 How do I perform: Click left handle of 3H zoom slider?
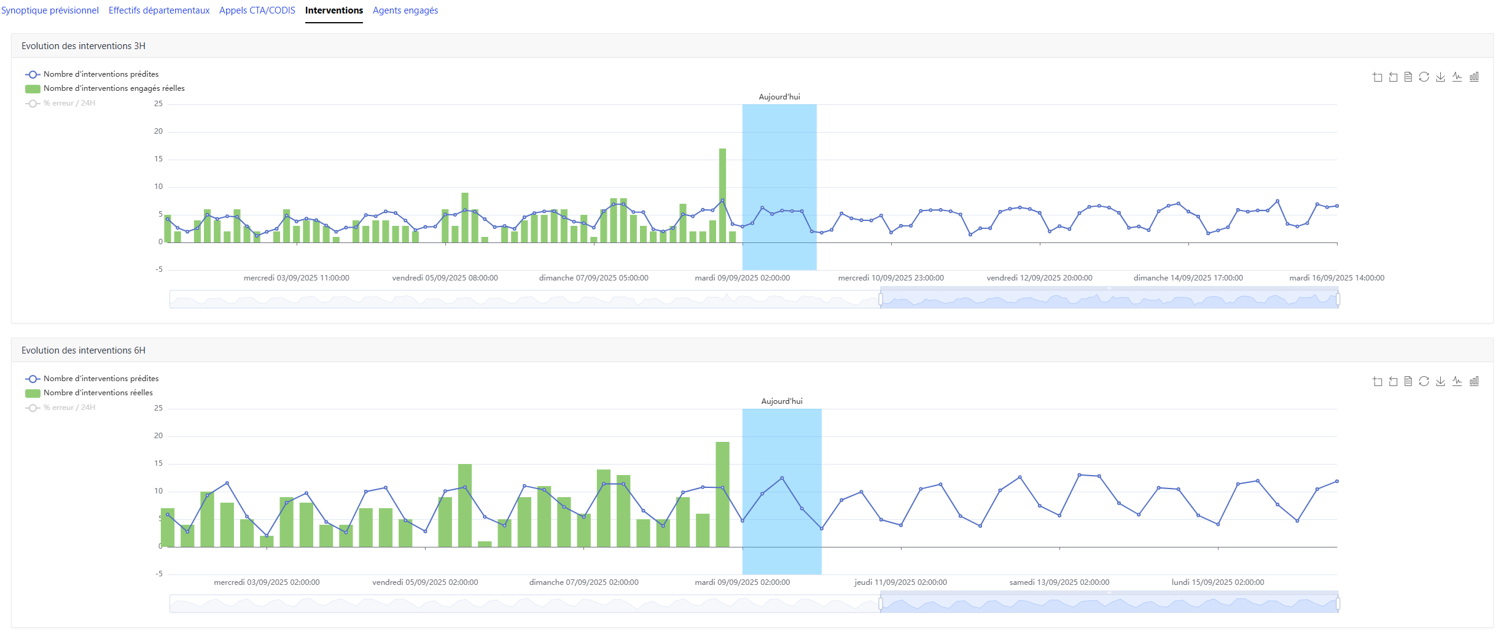(x=881, y=299)
